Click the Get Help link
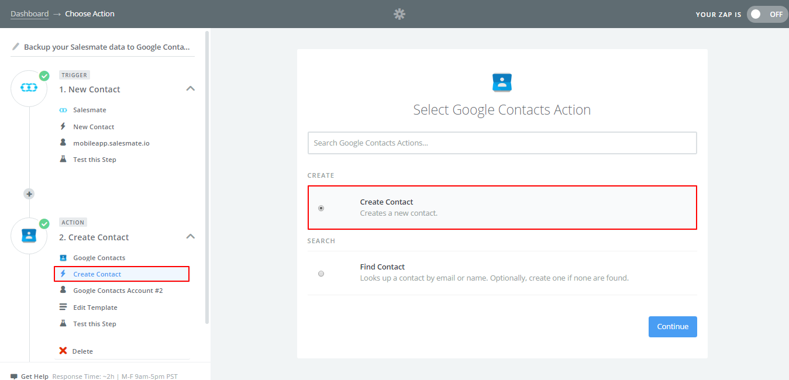The height and width of the screenshot is (380, 789). [x=35, y=376]
